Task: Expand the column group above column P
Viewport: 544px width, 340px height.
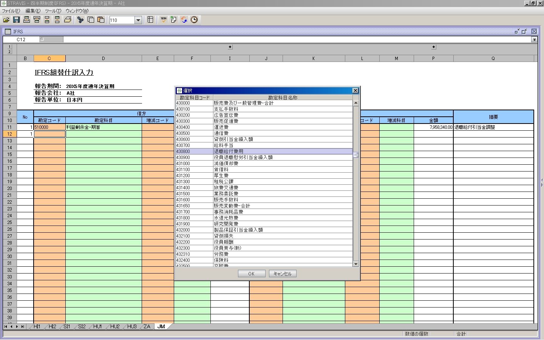Action: click(x=434, y=47)
